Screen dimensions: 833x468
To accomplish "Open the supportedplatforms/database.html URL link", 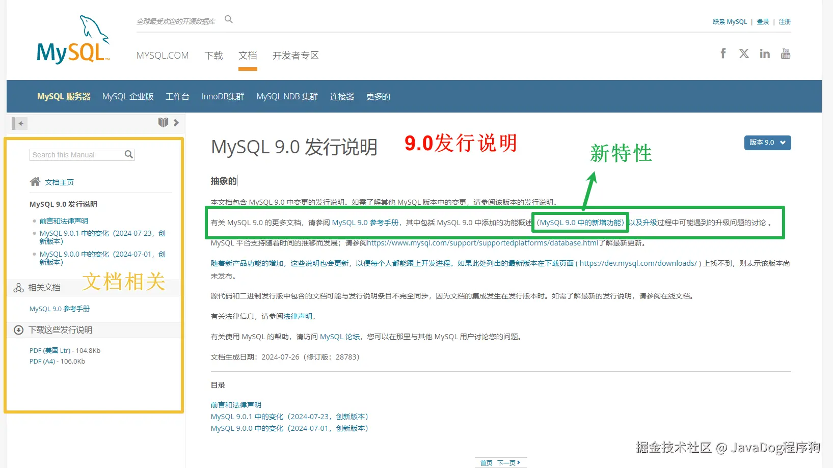I will (482, 243).
